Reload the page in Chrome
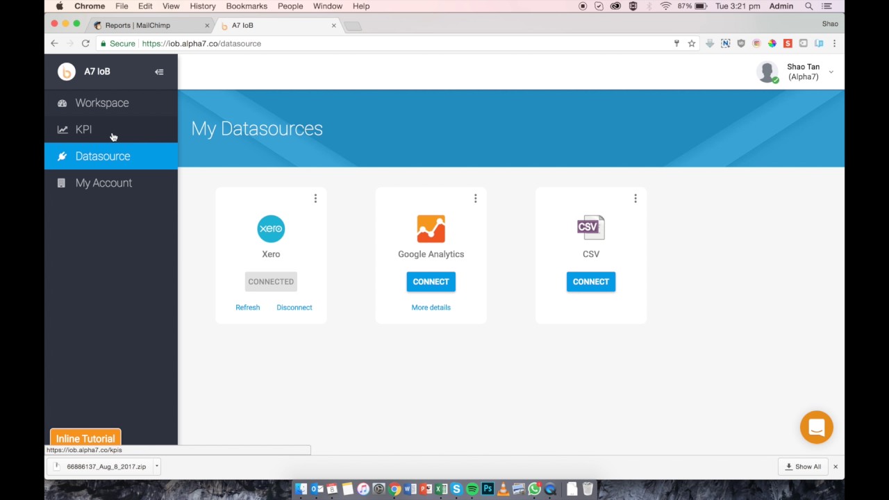This screenshot has width=889, height=500. tap(85, 43)
